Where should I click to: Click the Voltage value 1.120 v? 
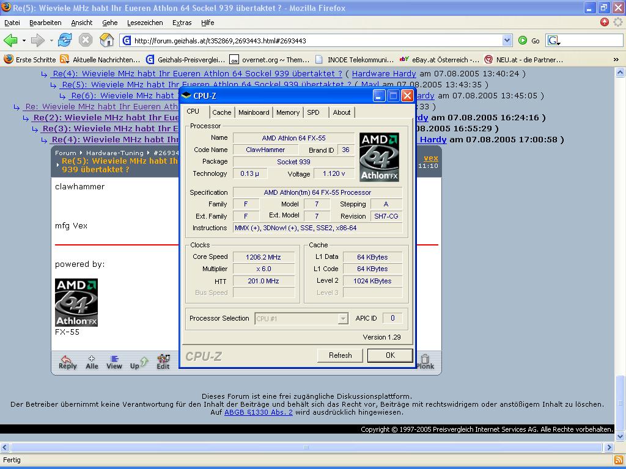[x=334, y=173]
